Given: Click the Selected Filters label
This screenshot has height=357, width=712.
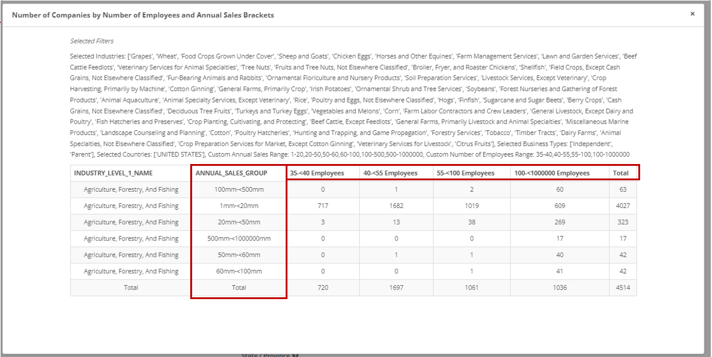Looking at the screenshot, I should 92,41.
